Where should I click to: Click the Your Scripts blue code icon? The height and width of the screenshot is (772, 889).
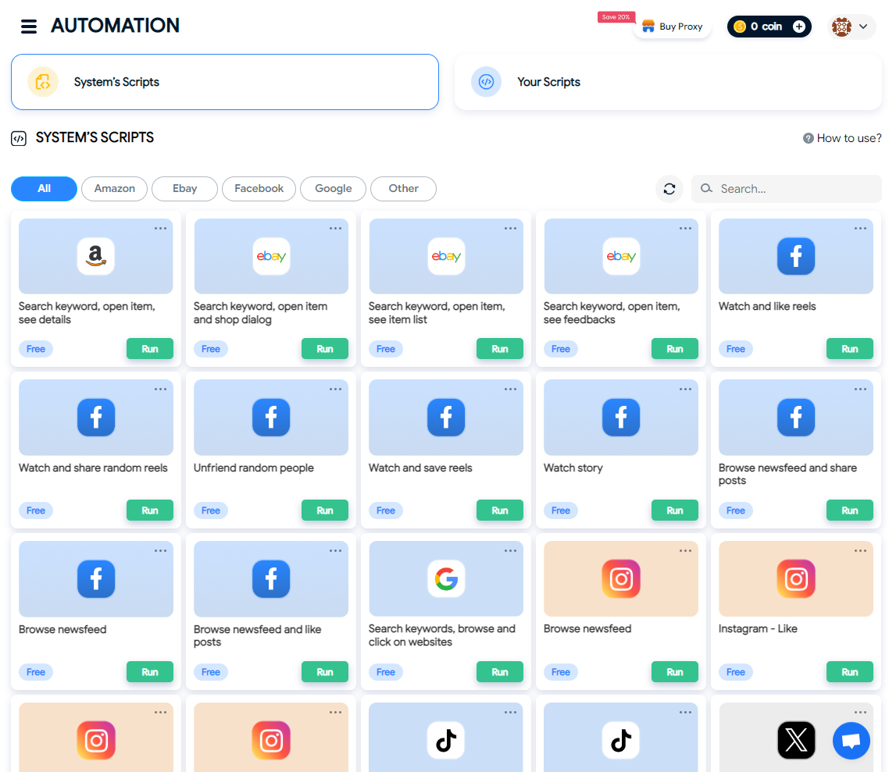point(486,82)
